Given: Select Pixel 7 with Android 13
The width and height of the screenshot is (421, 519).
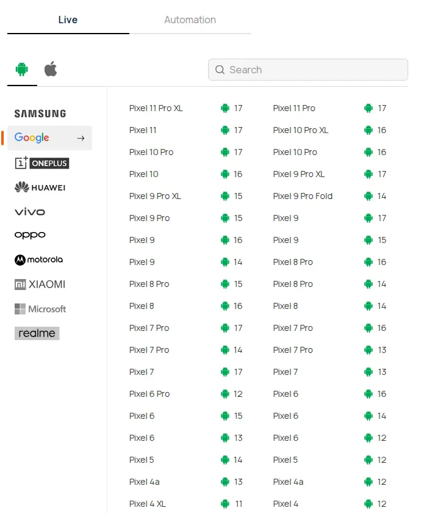Looking at the screenshot, I should (285, 372).
